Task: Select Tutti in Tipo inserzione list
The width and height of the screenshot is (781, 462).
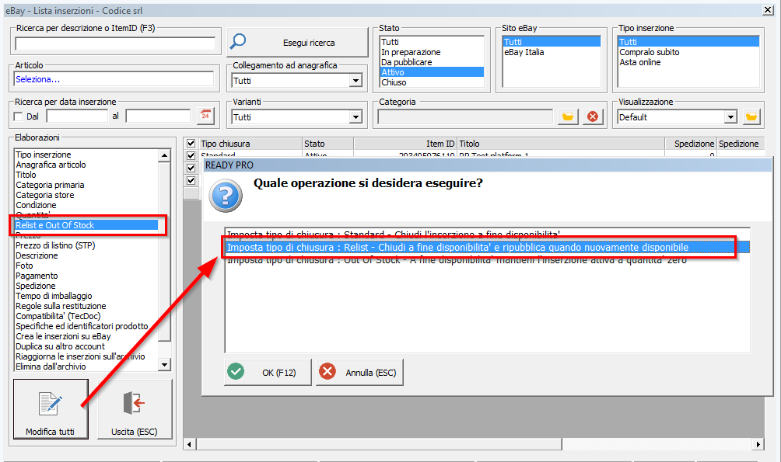Action: pos(689,42)
